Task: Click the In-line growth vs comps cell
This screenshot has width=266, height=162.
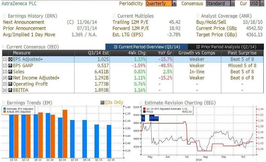Action: click(x=197, y=72)
